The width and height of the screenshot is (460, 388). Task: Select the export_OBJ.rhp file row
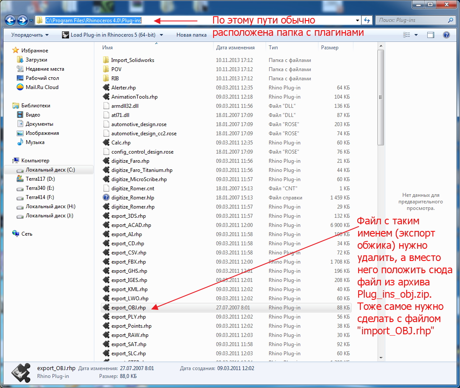(226, 308)
